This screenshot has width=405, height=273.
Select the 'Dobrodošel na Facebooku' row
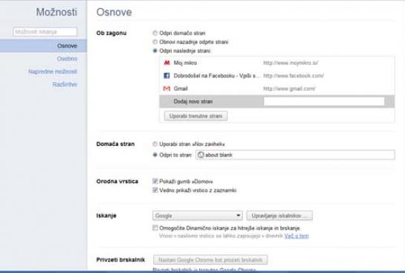277,75
